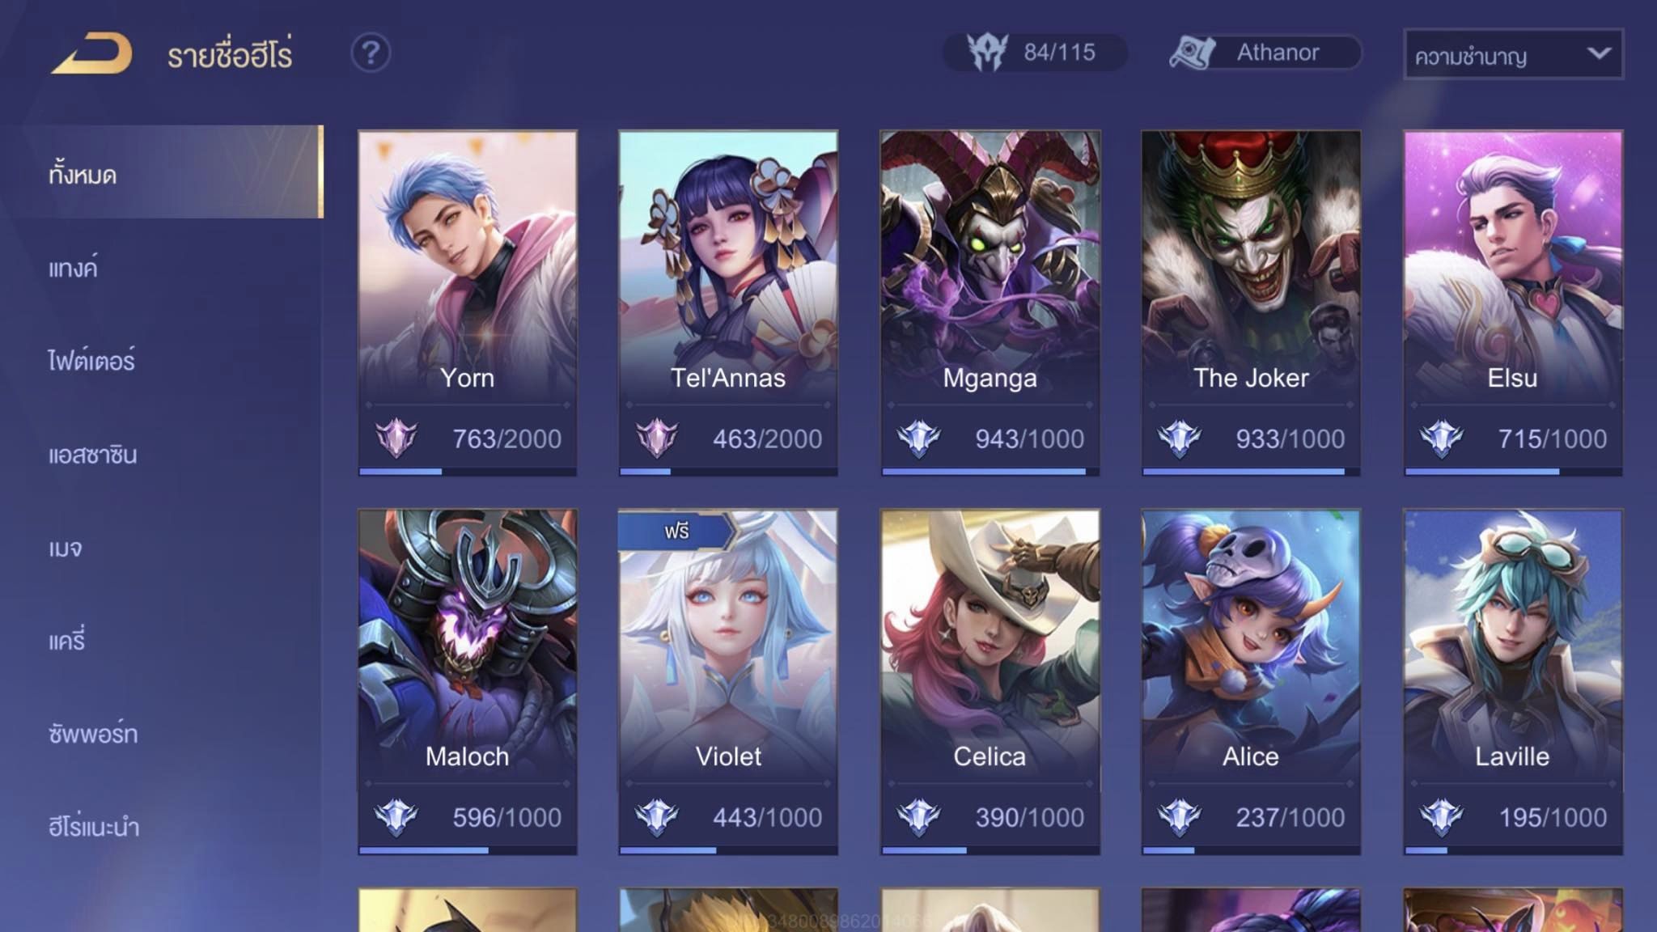Click the 84/115 hero count button
The height and width of the screenshot is (932, 1657).
[x=1036, y=53]
